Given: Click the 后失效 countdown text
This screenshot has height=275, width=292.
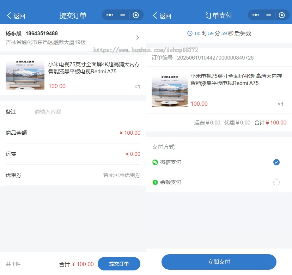Looking at the screenshot, I should [243, 33].
